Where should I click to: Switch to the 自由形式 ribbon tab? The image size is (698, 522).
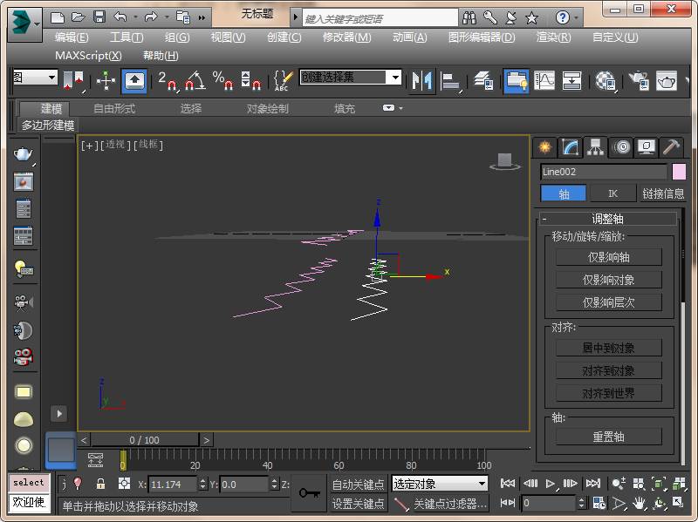tap(114, 109)
